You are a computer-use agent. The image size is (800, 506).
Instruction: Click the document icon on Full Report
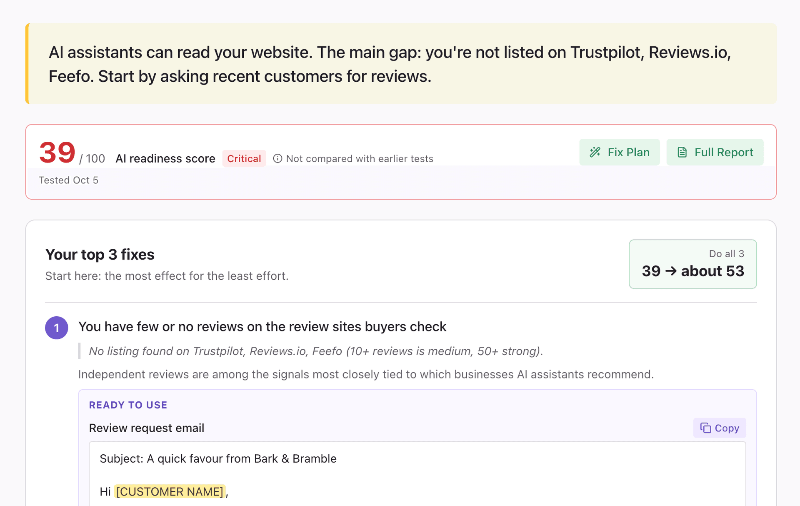tap(682, 152)
